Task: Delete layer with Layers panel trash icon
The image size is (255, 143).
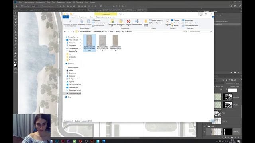Action: pyautogui.click(x=238, y=137)
